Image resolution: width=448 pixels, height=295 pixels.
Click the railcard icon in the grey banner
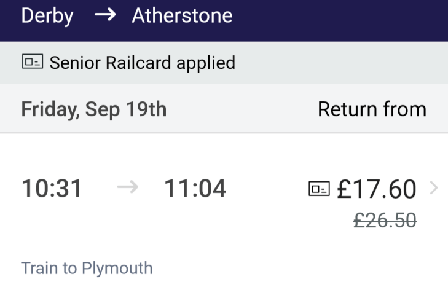coord(33,62)
